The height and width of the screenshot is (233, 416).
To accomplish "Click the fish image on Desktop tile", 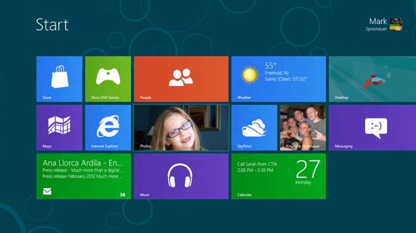I will (375, 81).
